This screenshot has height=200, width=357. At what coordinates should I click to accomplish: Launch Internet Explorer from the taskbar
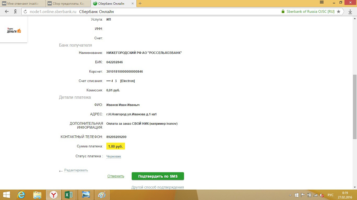21,195
